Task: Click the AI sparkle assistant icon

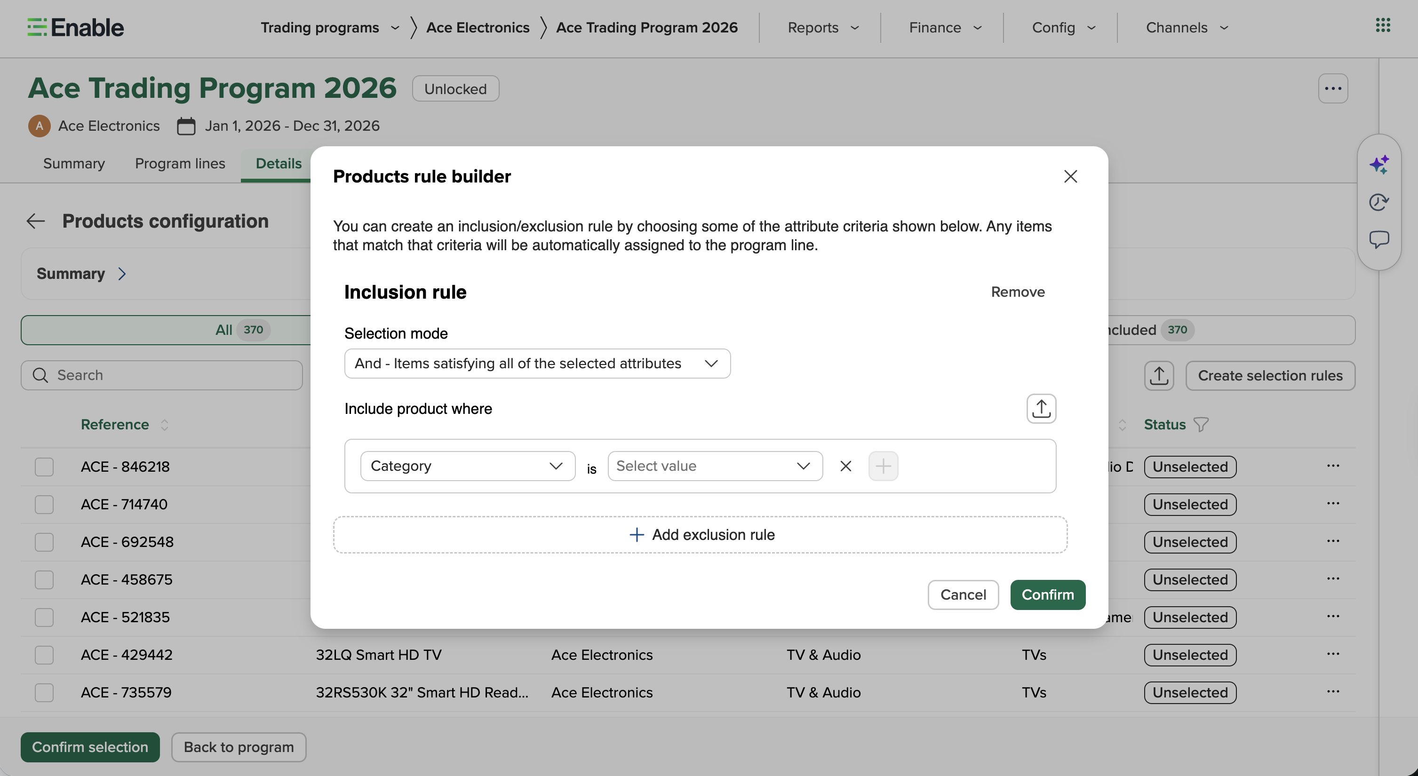Action: pos(1379,164)
